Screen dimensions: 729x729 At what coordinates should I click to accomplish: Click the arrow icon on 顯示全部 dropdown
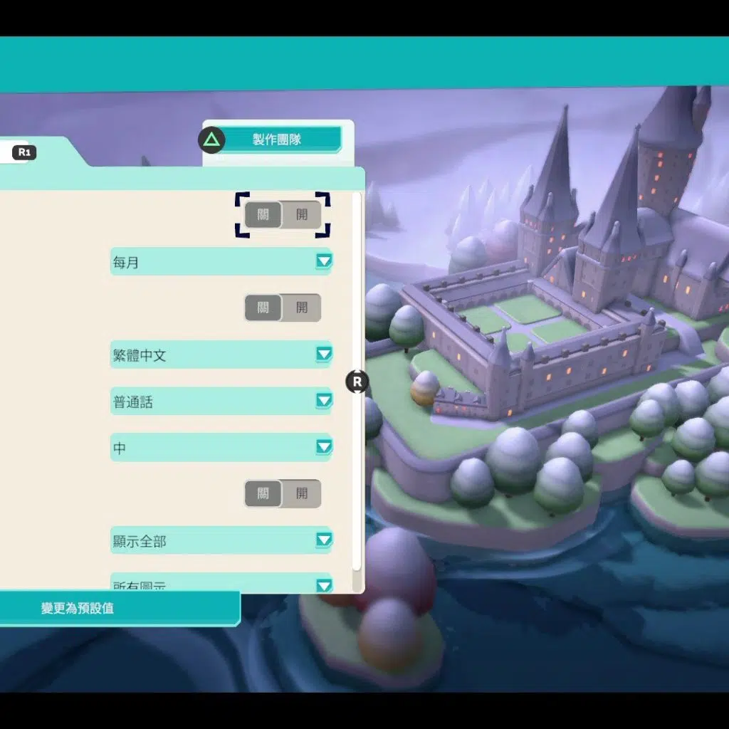[x=324, y=540]
